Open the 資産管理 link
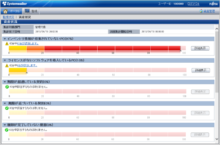 pos(209,11)
